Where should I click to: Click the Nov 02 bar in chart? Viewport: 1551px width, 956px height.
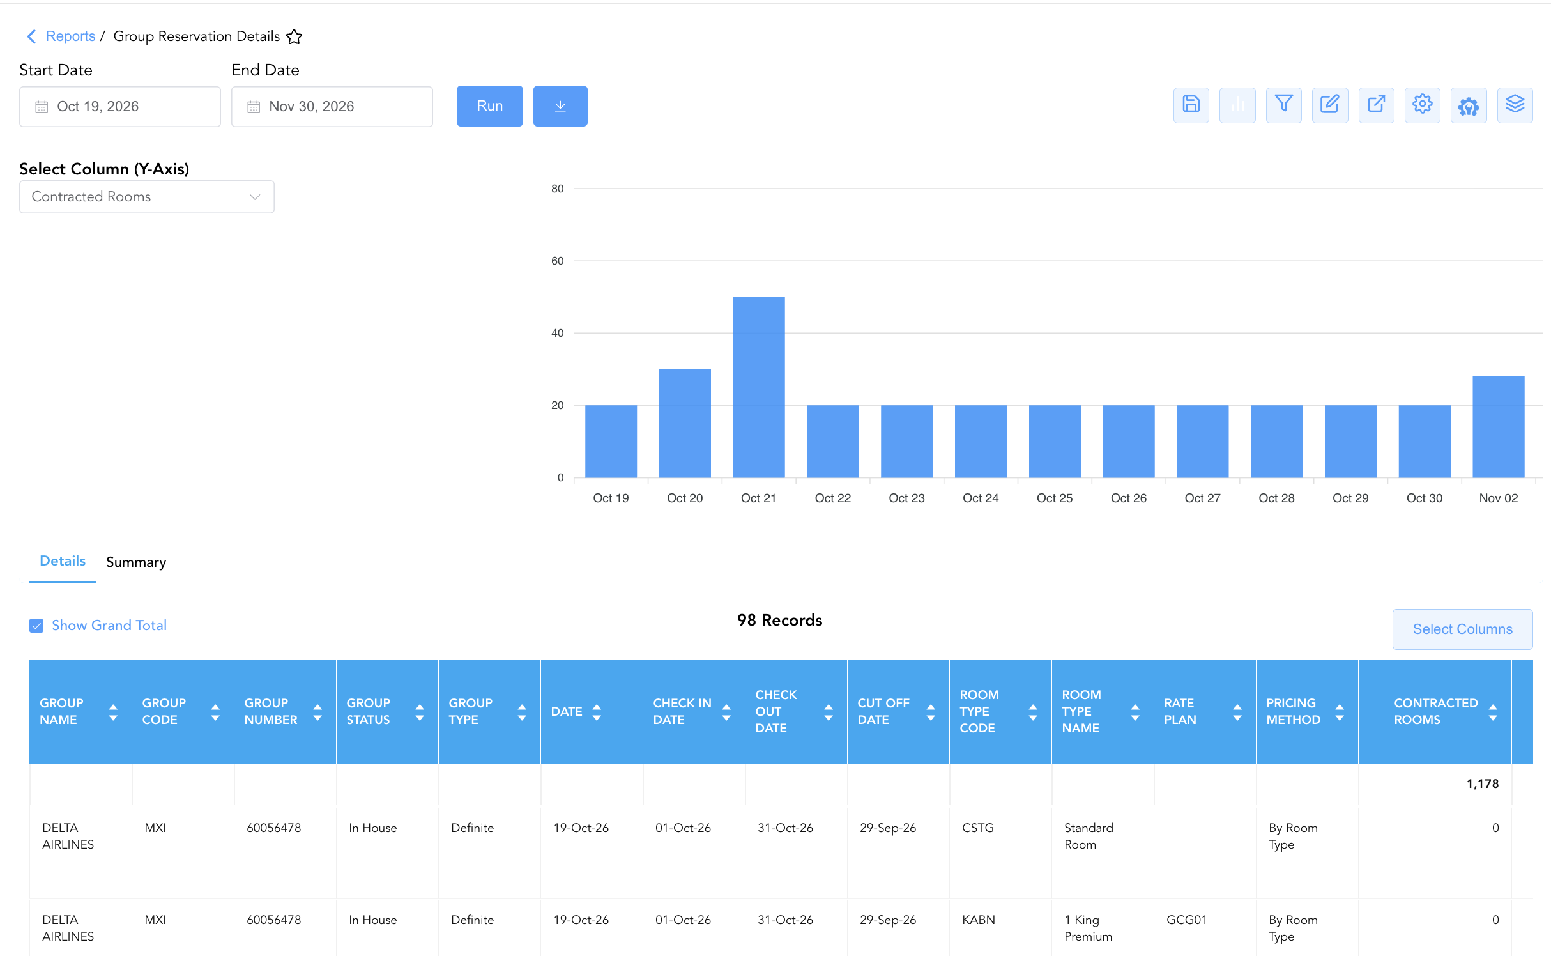click(1498, 427)
